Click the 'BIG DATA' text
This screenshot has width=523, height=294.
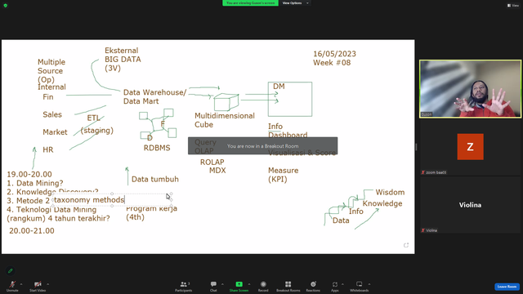[123, 60]
